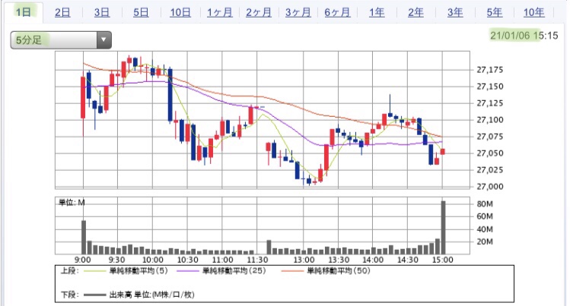Click the 14:30 time axis label
The height and width of the screenshot is (306, 570).
coord(408,260)
